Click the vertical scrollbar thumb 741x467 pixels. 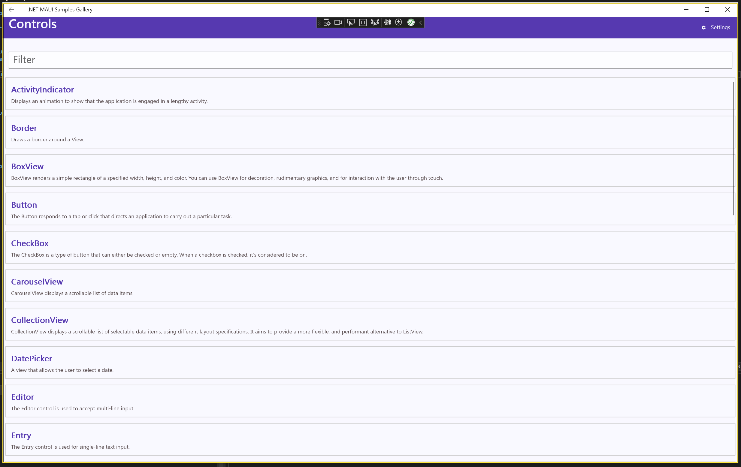[x=733, y=148]
